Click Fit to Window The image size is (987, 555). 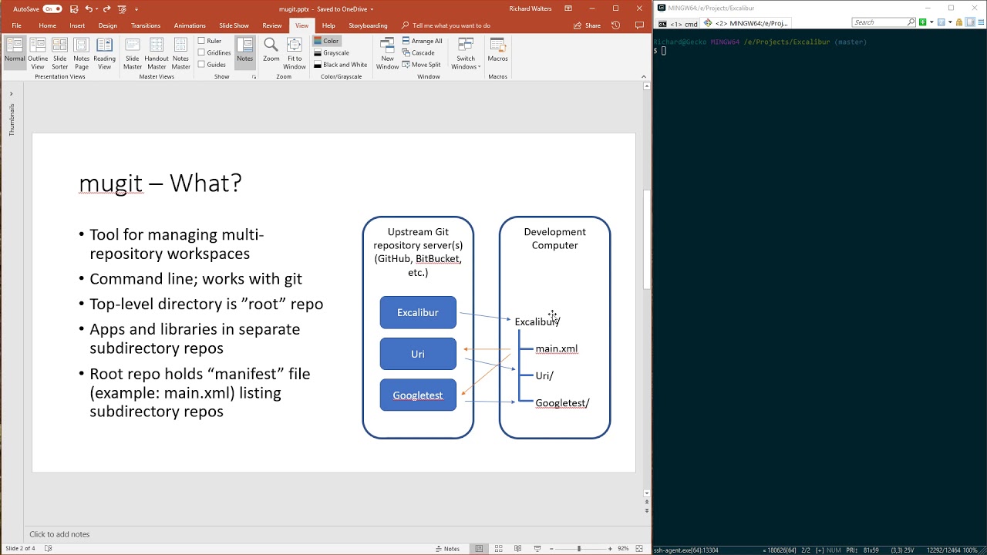click(295, 52)
